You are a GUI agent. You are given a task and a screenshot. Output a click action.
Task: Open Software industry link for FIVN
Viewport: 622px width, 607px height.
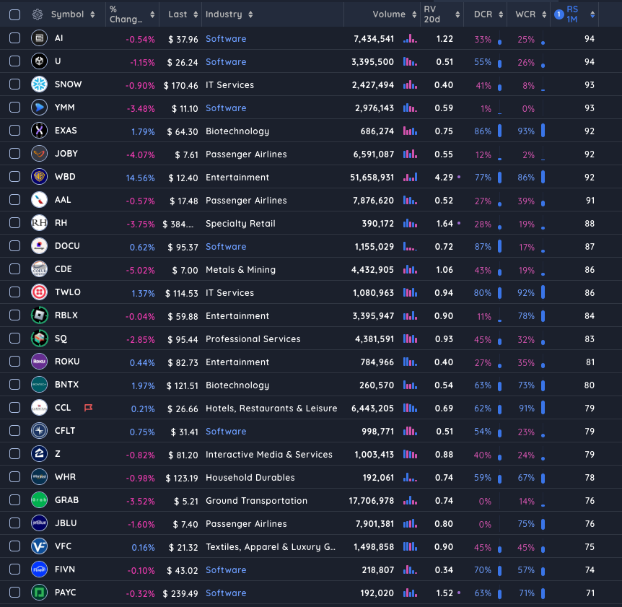pyautogui.click(x=226, y=570)
